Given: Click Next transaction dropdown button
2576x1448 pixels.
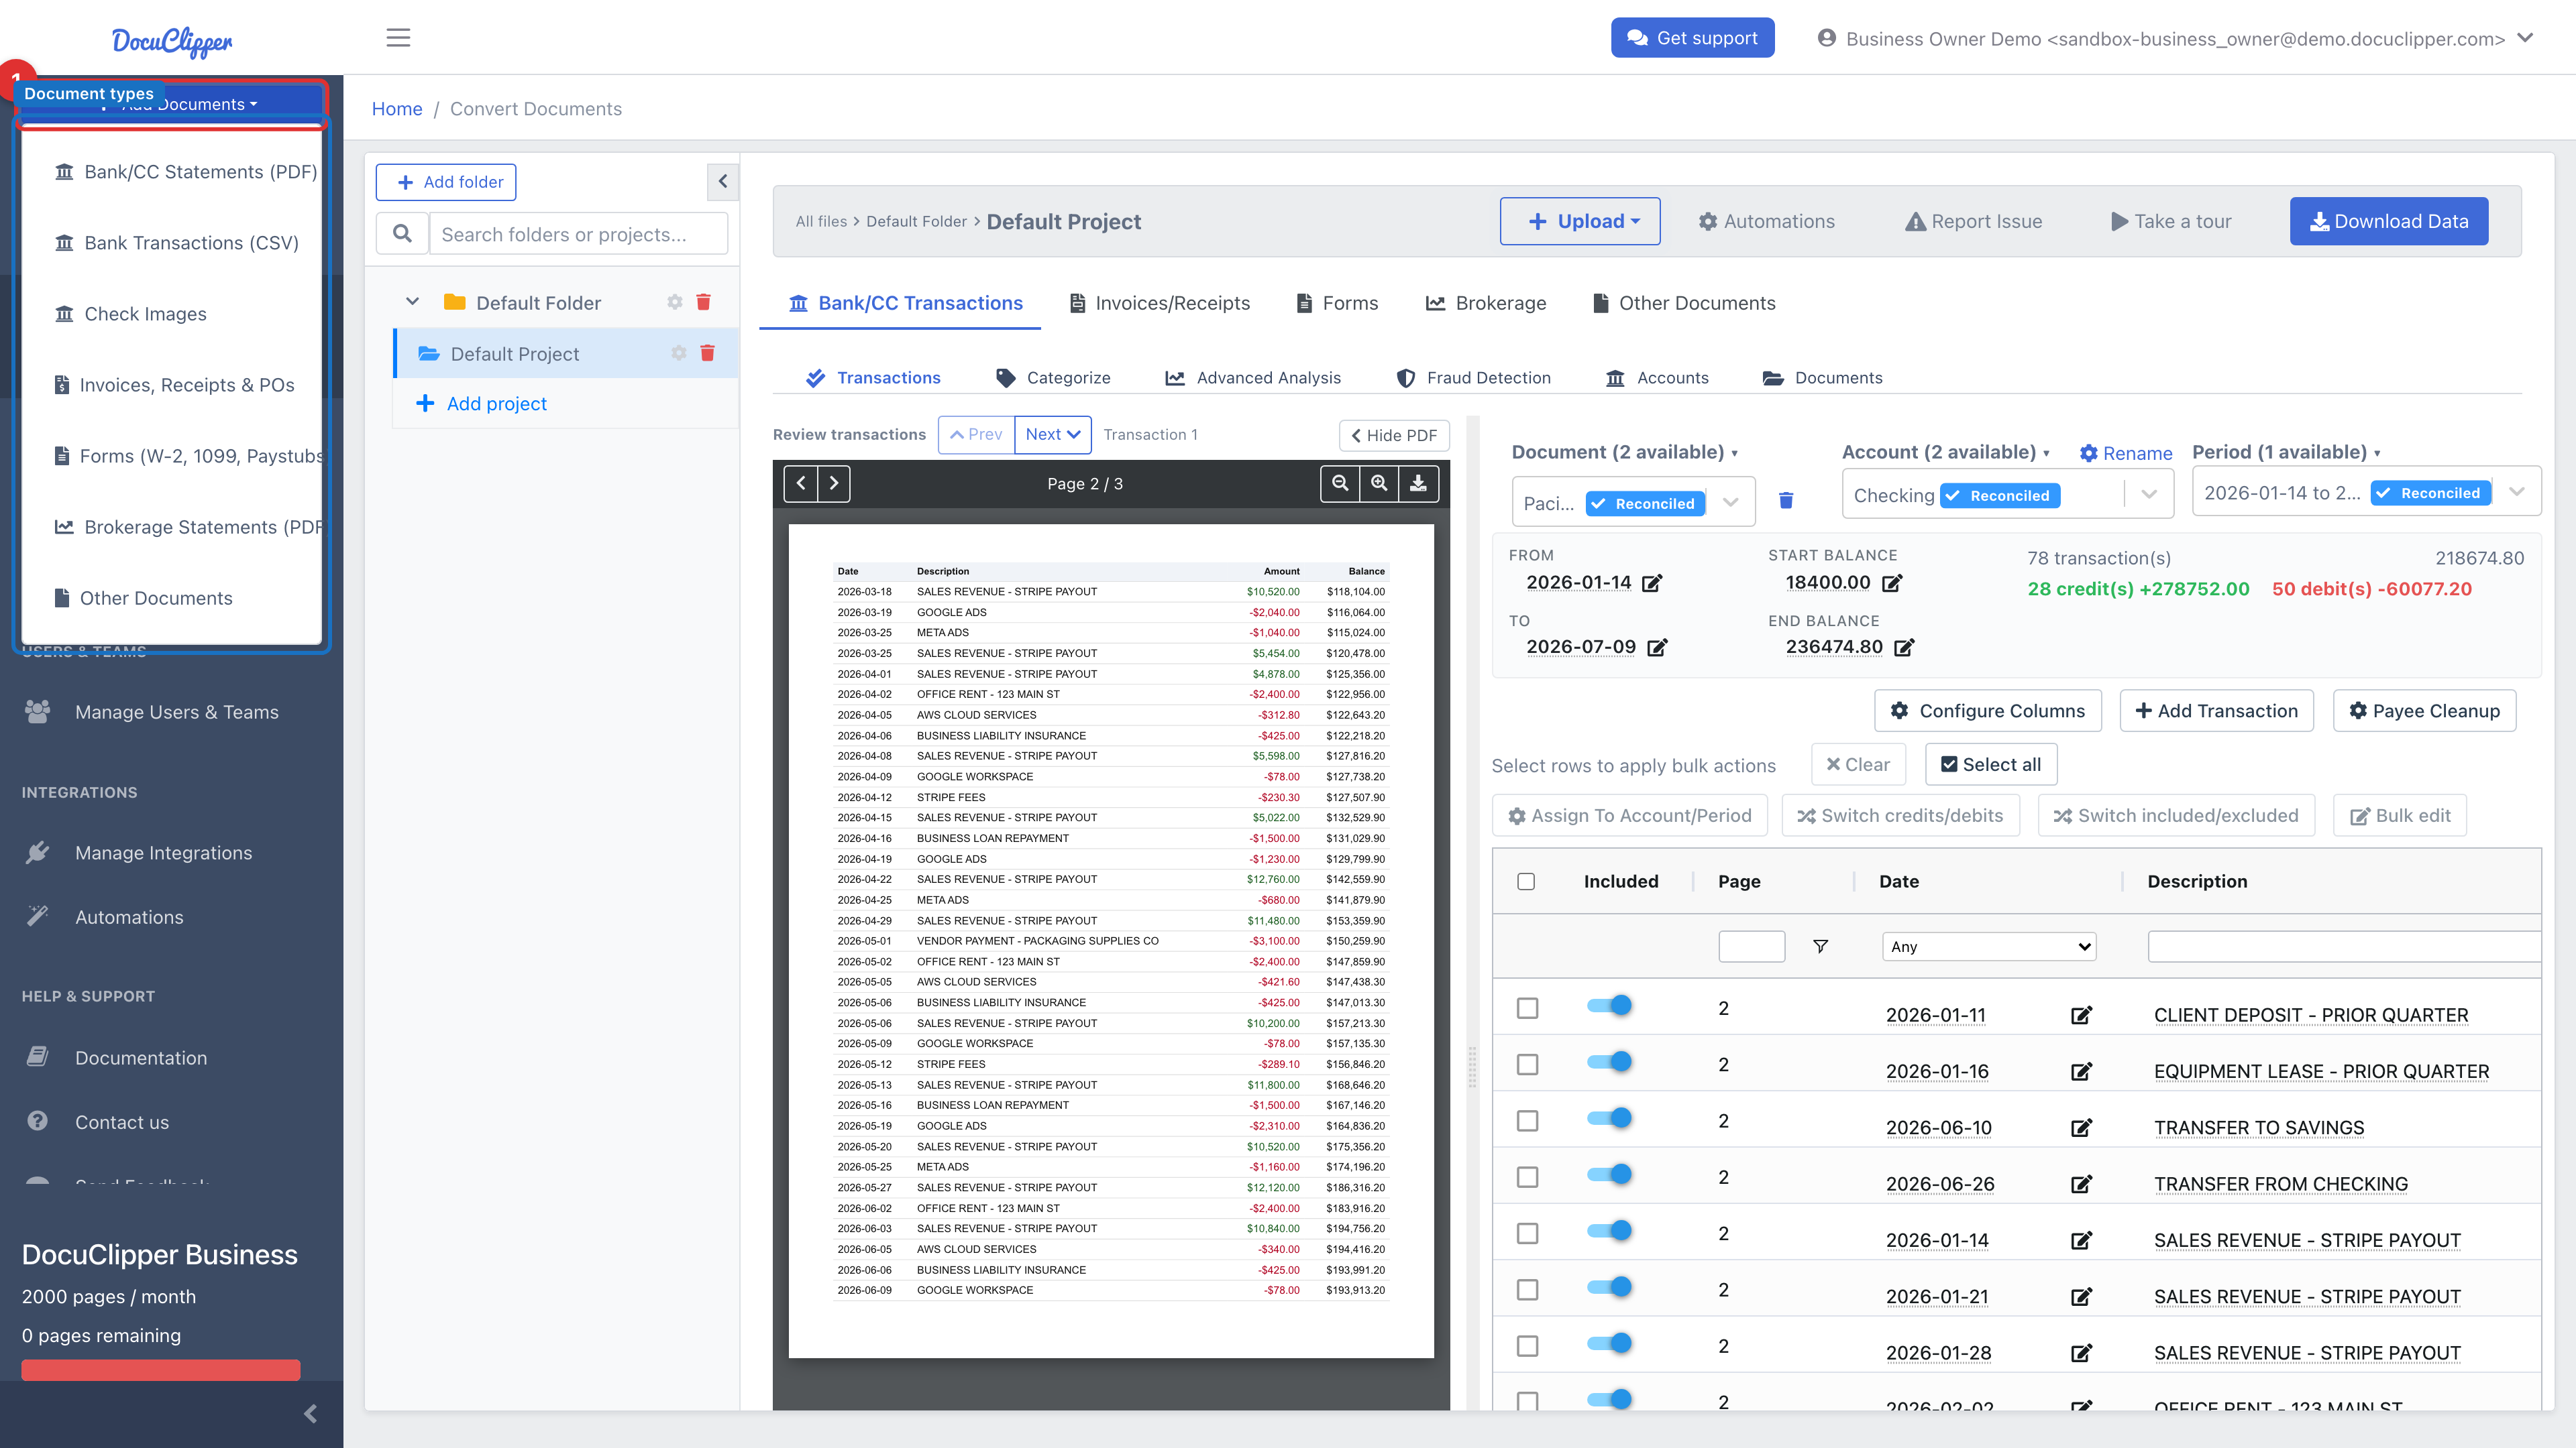Looking at the screenshot, I should (x=1052, y=434).
